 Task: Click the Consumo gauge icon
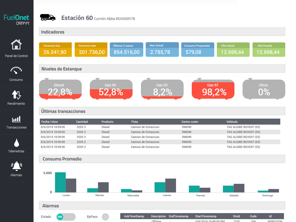click(x=16, y=70)
